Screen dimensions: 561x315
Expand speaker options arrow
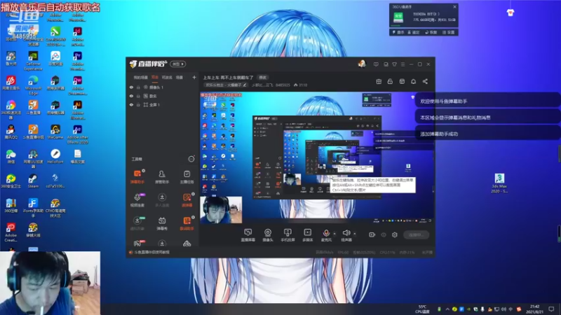355,234
